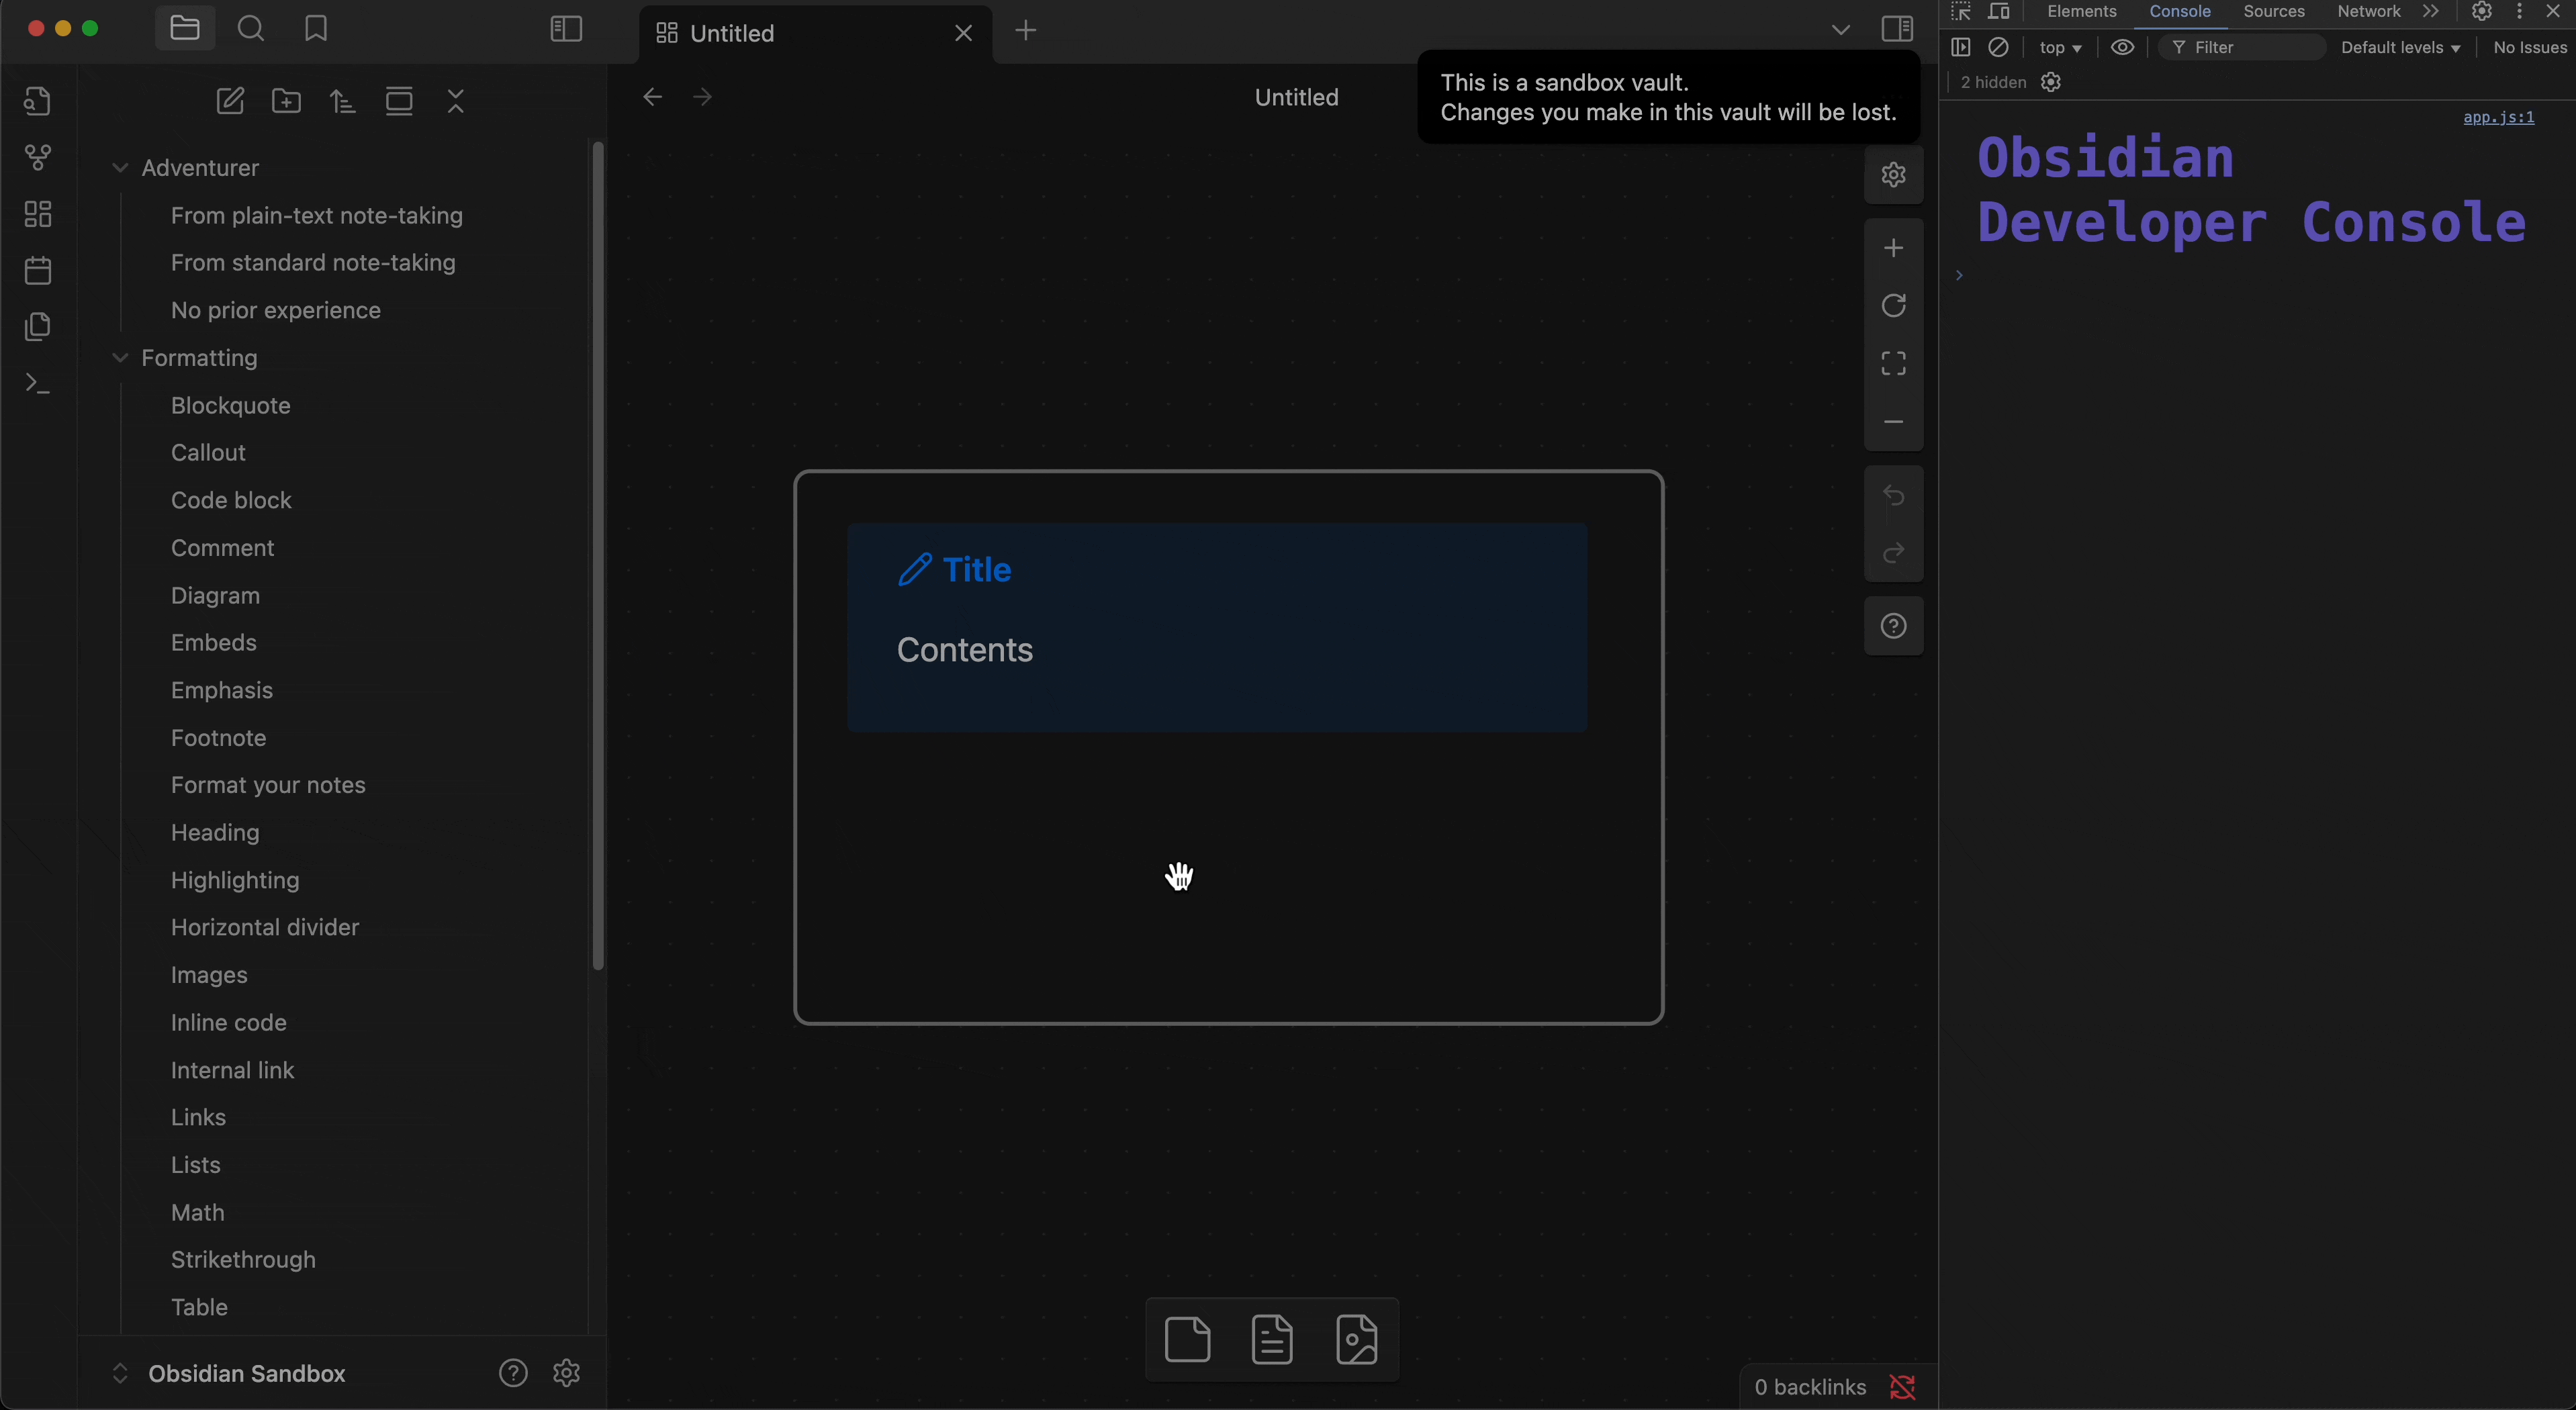Screen dimensions: 2576x1410
Task: Open the No prior experience note
Action: click(x=276, y=311)
